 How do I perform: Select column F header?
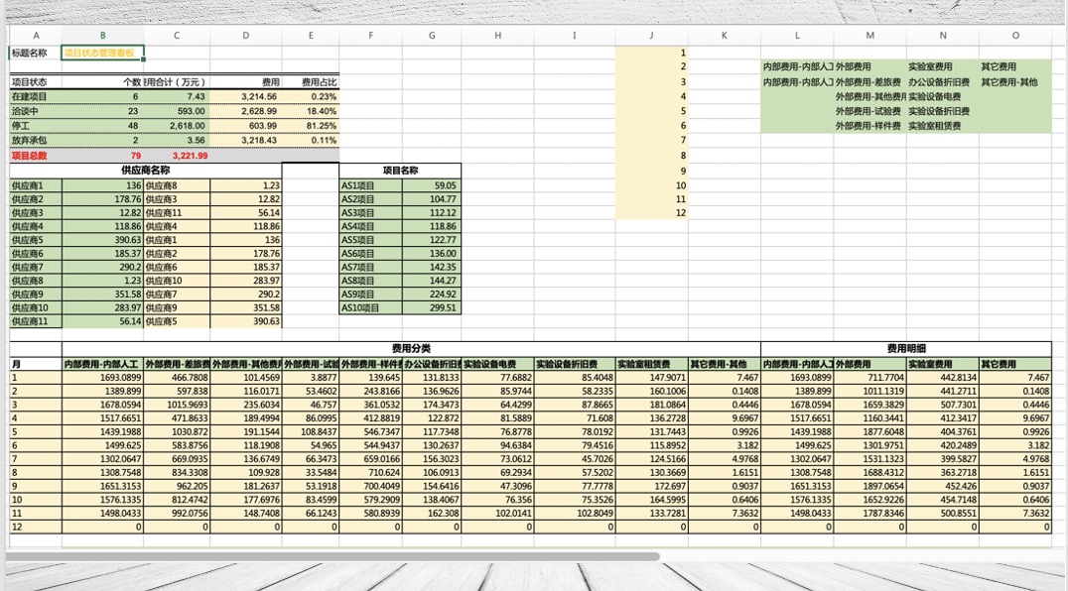coord(370,36)
